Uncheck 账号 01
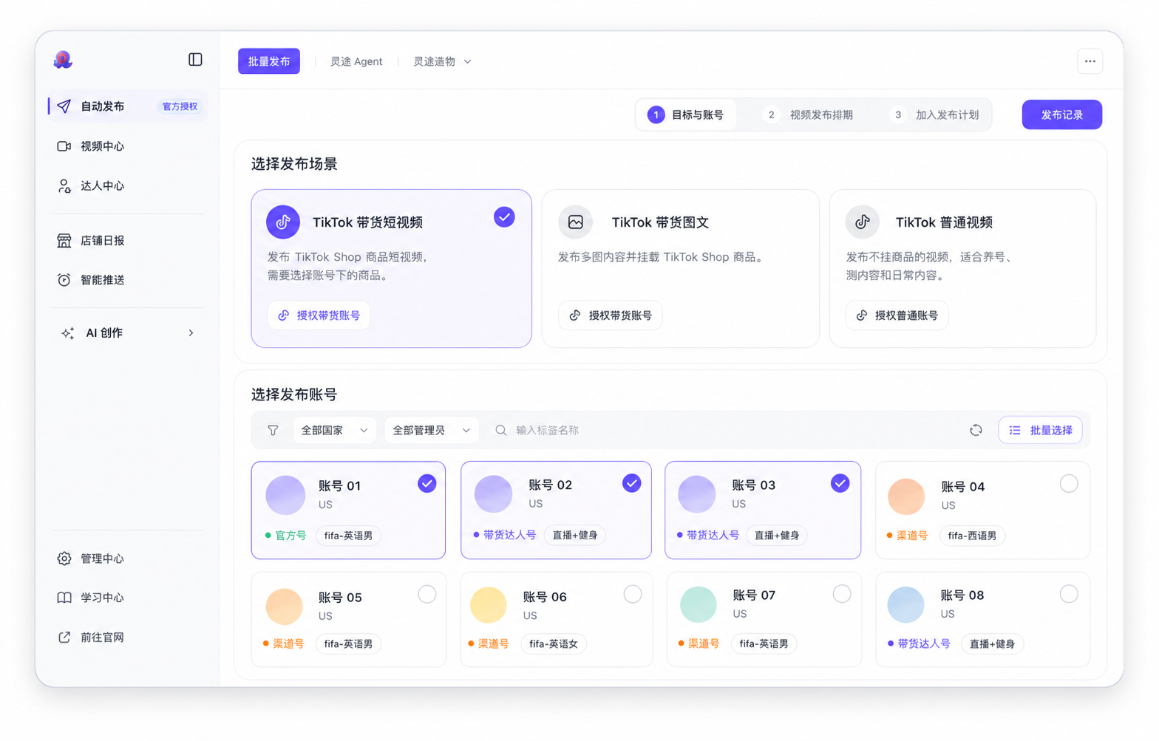 [x=427, y=484]
